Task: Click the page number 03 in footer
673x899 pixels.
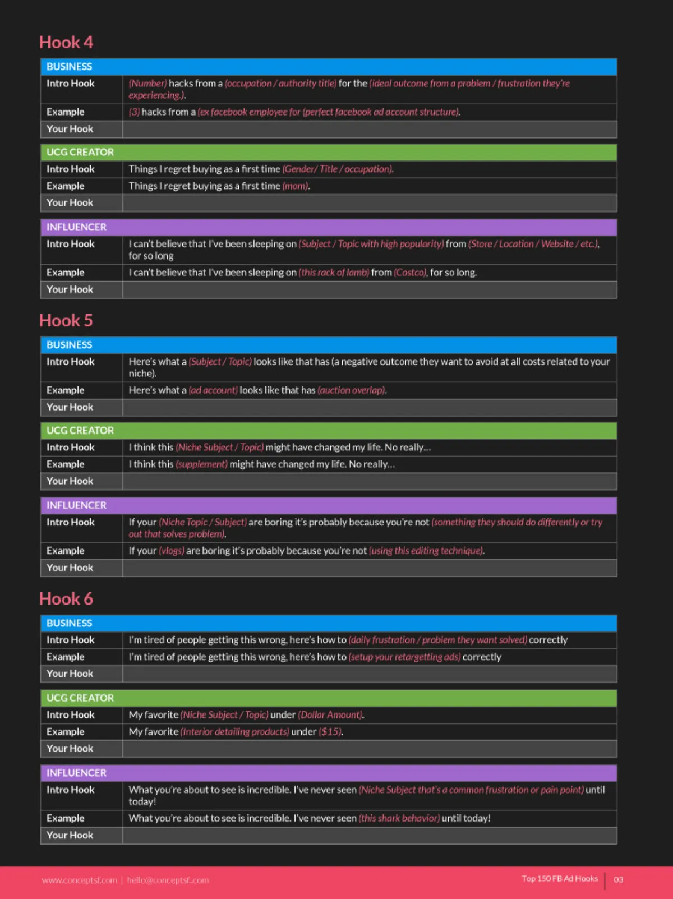Action: coord(618,879)
